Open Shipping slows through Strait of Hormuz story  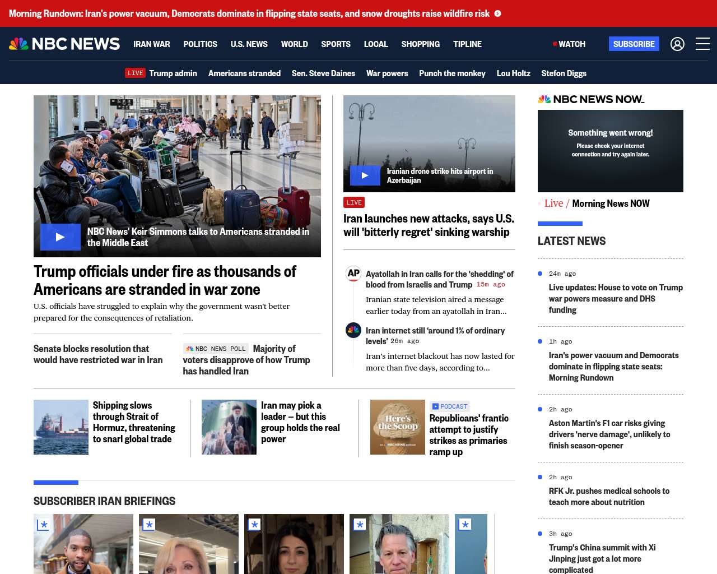[x=134, y=422]
